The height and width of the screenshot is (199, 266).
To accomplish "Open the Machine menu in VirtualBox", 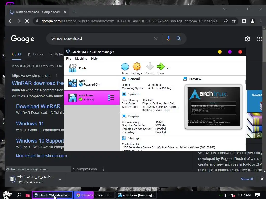I will [81, 59].
